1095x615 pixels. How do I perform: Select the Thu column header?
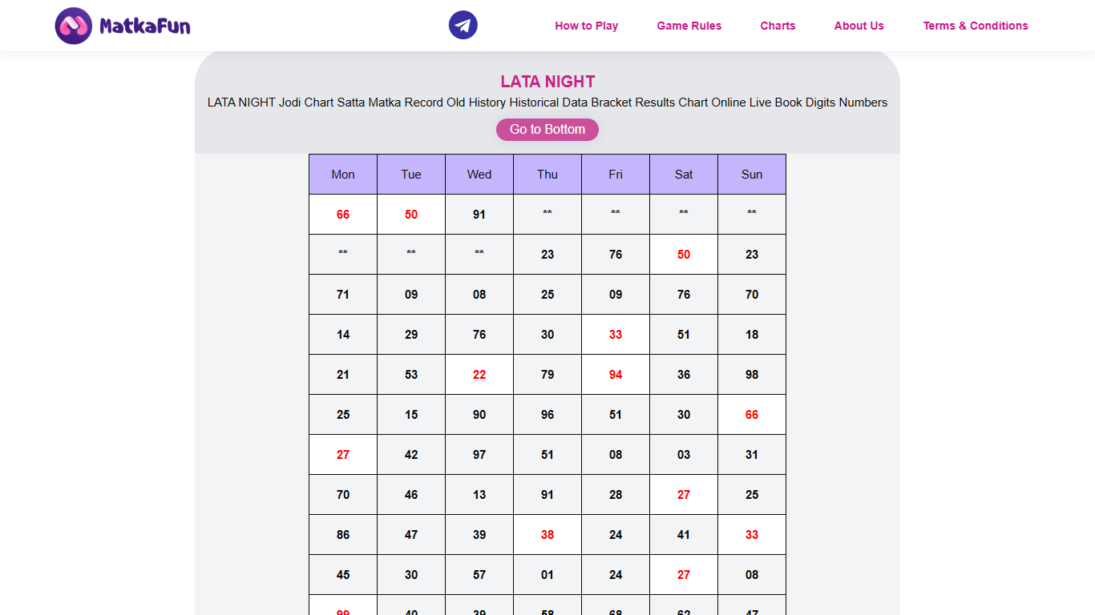547,174
